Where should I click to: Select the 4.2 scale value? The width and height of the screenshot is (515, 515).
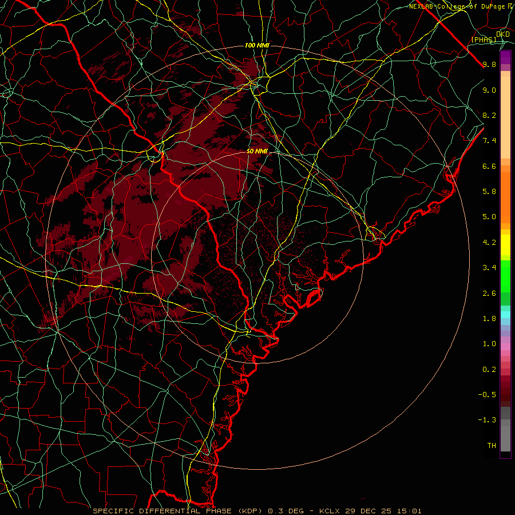pyautogui.click(x=489, y=243)
